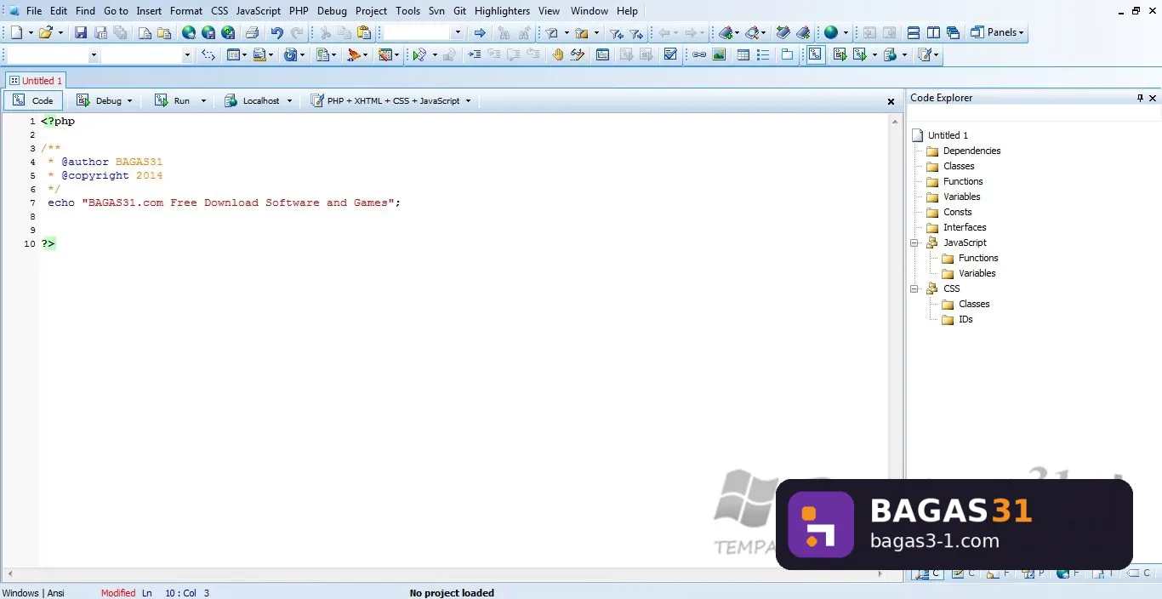
Task: Insert a checkbox element via the checkmark icon
Action: (x=670, y=54)
